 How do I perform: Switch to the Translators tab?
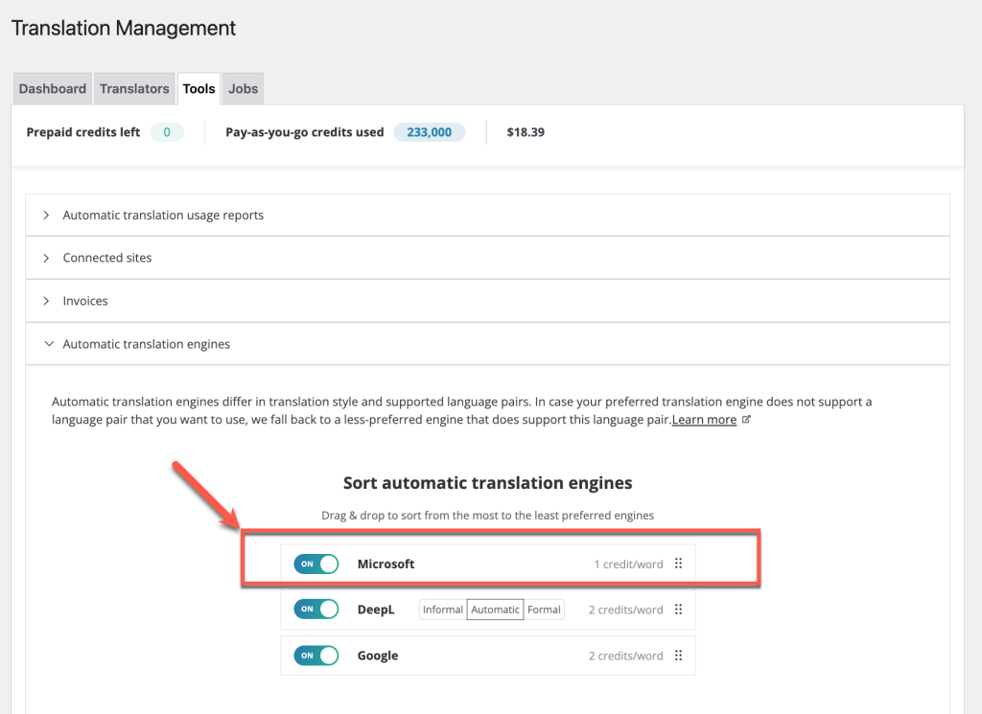point(134,88)
